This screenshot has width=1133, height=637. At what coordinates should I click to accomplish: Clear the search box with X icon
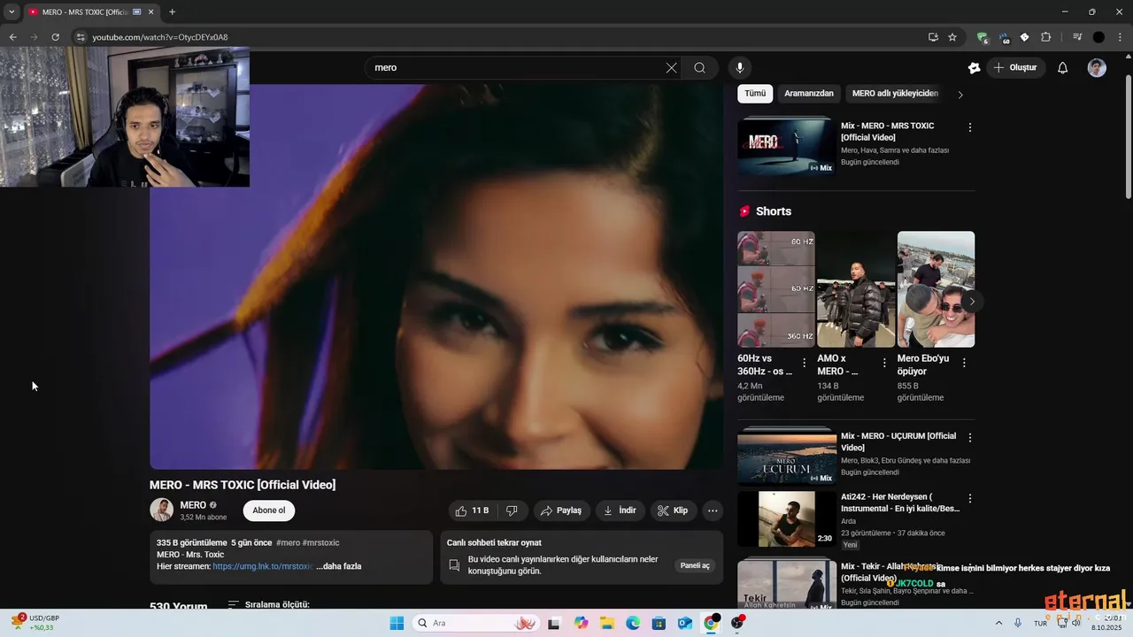(x=671, y=67)
